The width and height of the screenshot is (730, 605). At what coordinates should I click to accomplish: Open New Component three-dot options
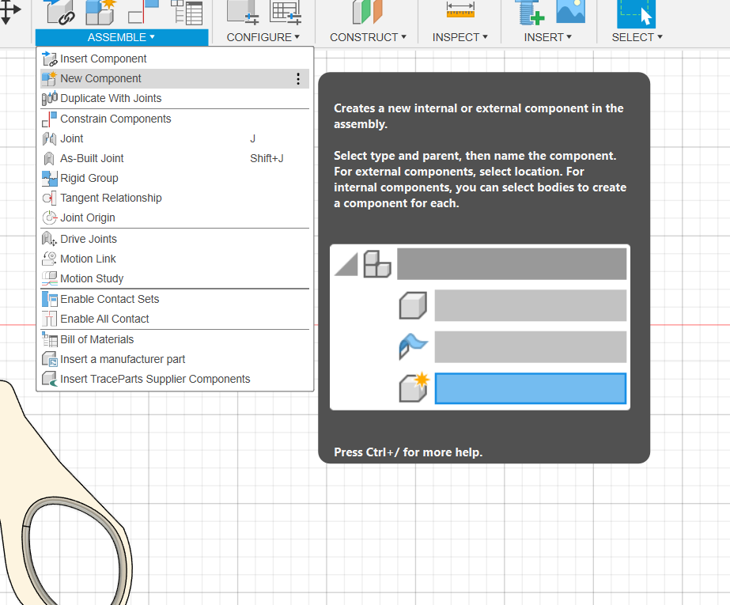298,78
